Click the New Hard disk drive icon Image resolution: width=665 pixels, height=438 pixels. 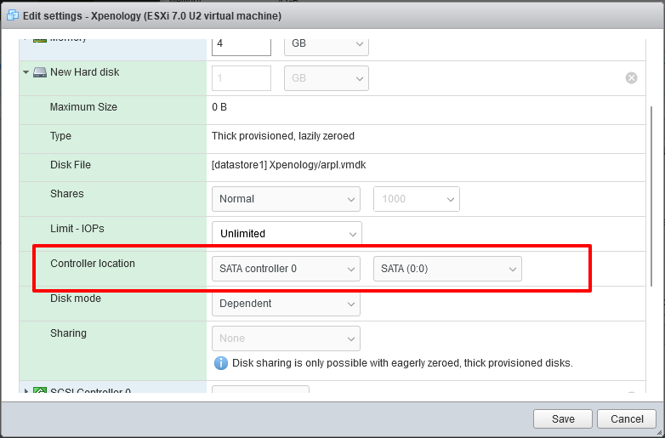coord(40,73)
